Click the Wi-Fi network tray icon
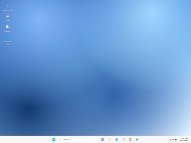This screenshot has width=191, height=143. (170, 139)
